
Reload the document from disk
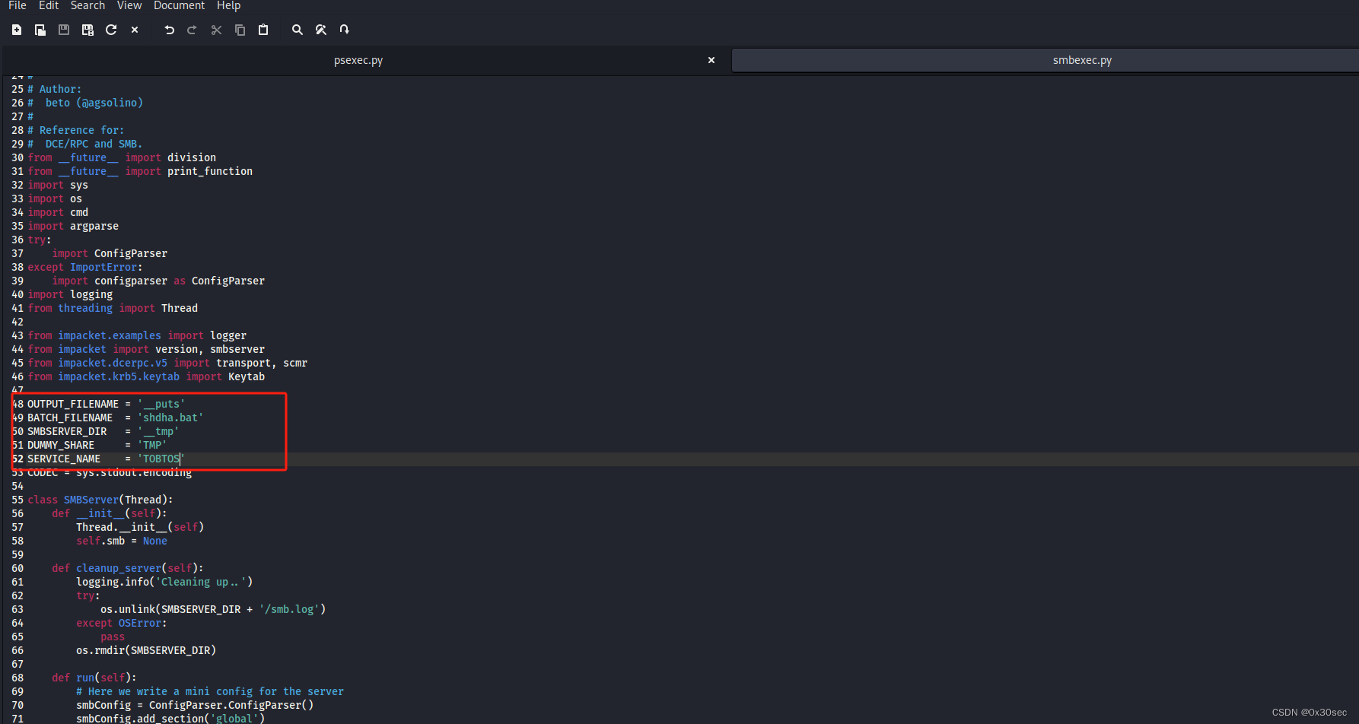coord(111,30)
